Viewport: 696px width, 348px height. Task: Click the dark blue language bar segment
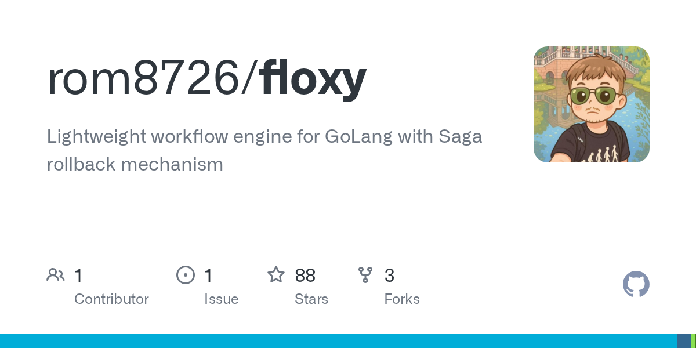point(684,341)
